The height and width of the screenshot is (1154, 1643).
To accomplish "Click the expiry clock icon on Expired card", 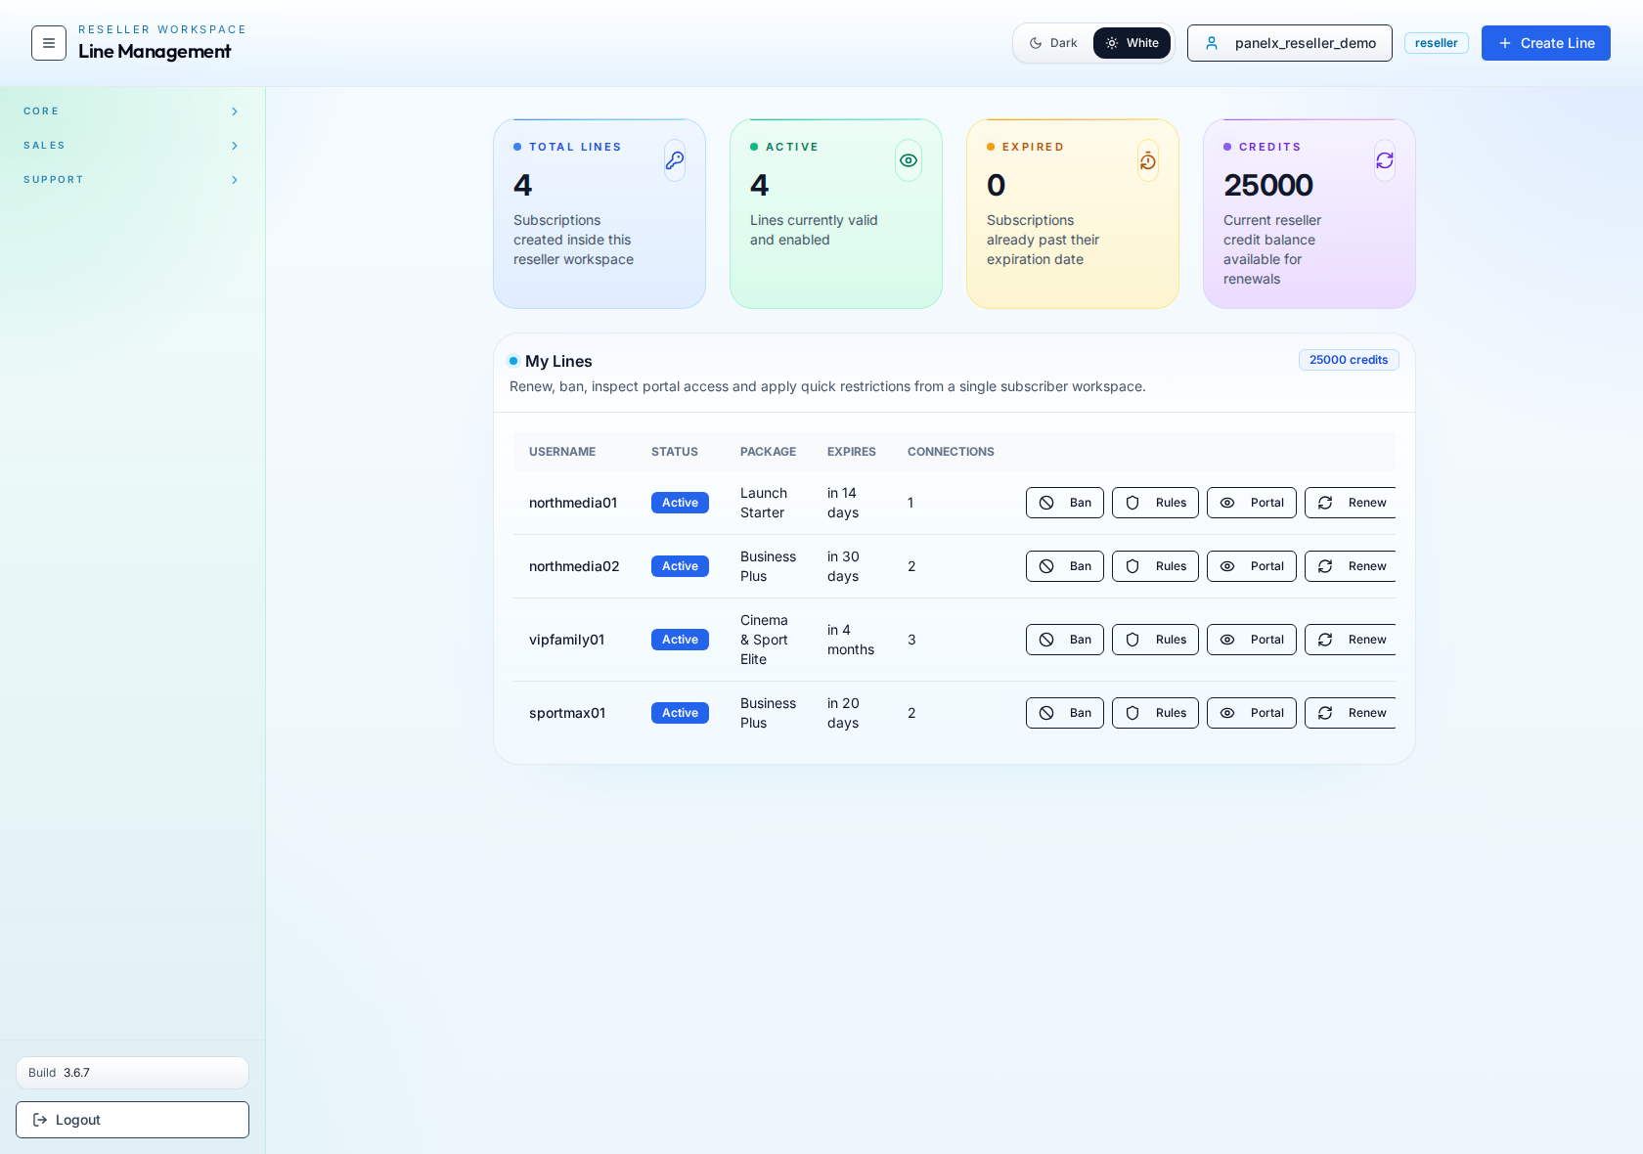I will 1147,160.
